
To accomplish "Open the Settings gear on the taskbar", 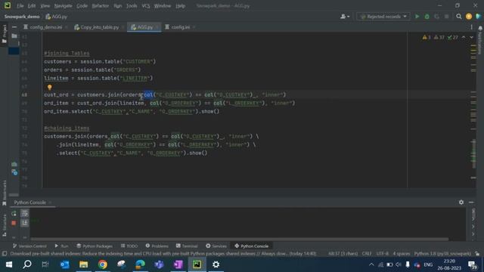I will pyautogui.click(x=216, y=264).
